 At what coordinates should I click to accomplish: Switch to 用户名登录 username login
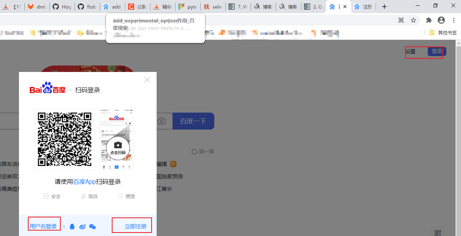click(43, 226)
